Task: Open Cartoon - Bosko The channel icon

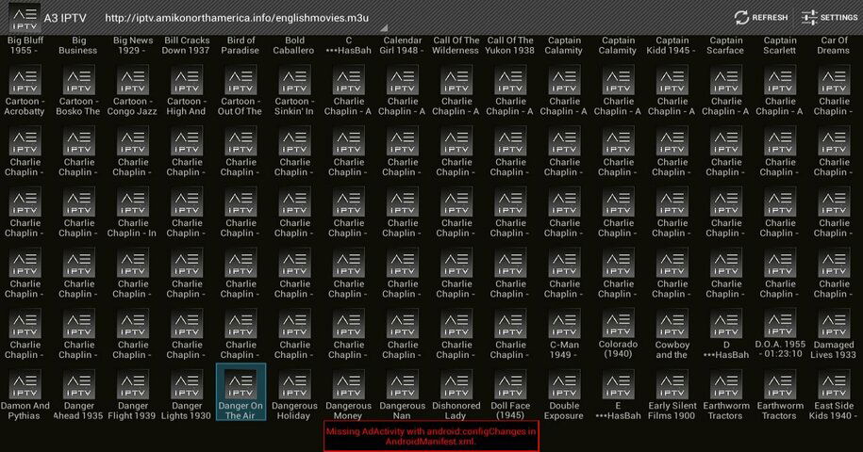Action: (x=78, y=80)
